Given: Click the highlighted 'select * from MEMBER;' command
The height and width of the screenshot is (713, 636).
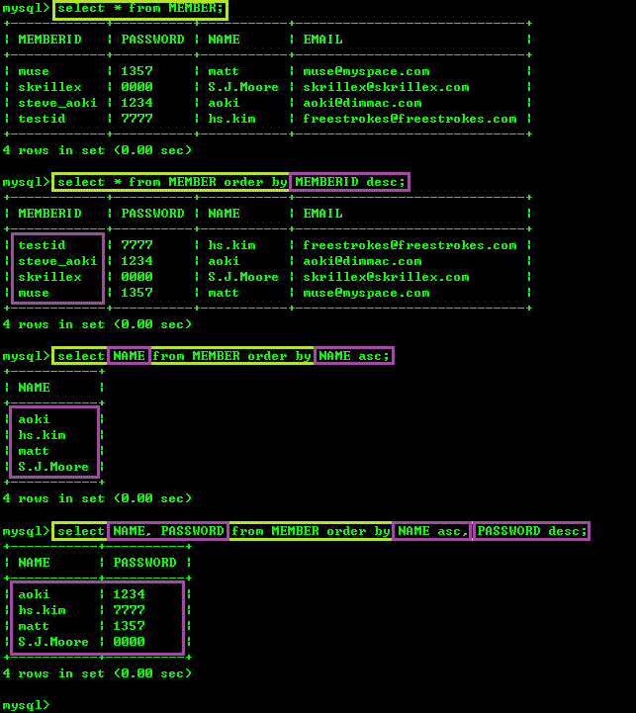Looking at the screenshot, I should tap(140, 9).
